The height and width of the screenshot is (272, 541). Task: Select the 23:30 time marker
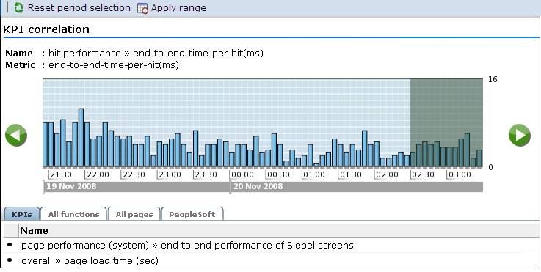click(206, 174)
